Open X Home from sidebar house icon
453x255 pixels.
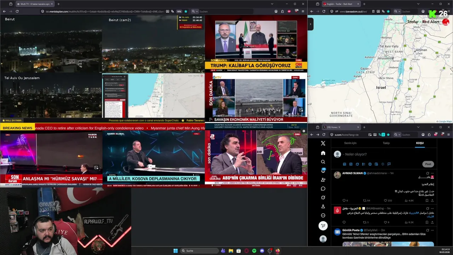[323, 153]
